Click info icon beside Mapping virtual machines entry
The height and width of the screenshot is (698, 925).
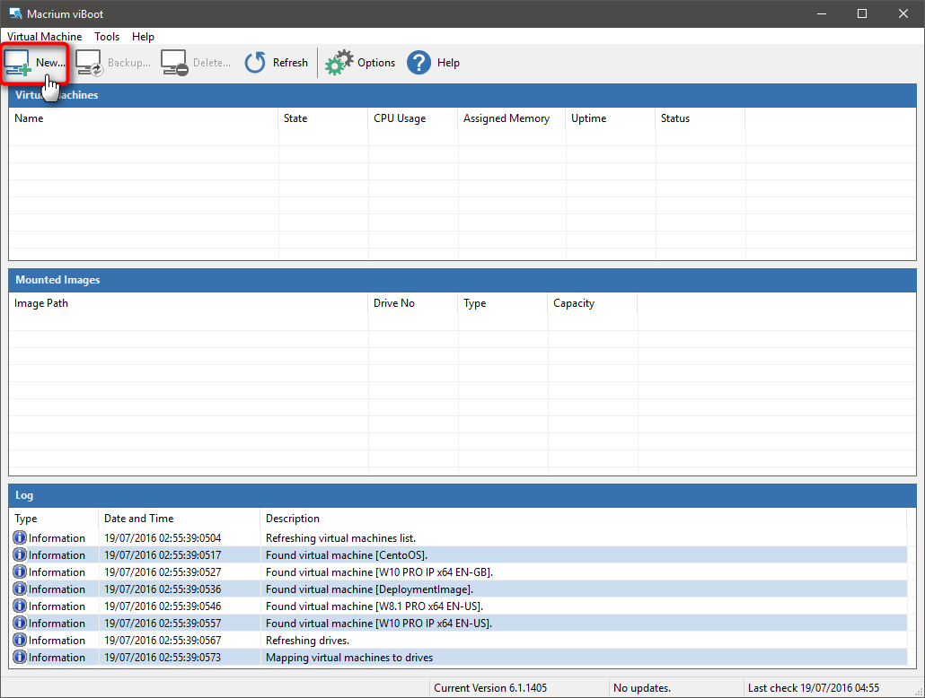[x=20, y=658]
